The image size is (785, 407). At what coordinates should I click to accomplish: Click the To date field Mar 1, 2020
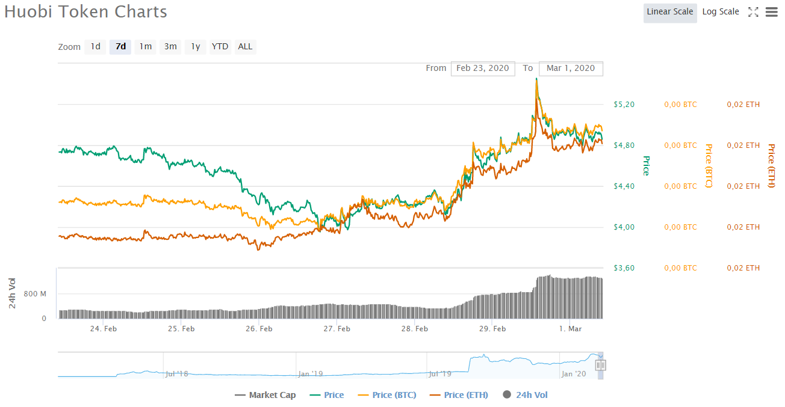pyautogui.click(x=570, y=68)
